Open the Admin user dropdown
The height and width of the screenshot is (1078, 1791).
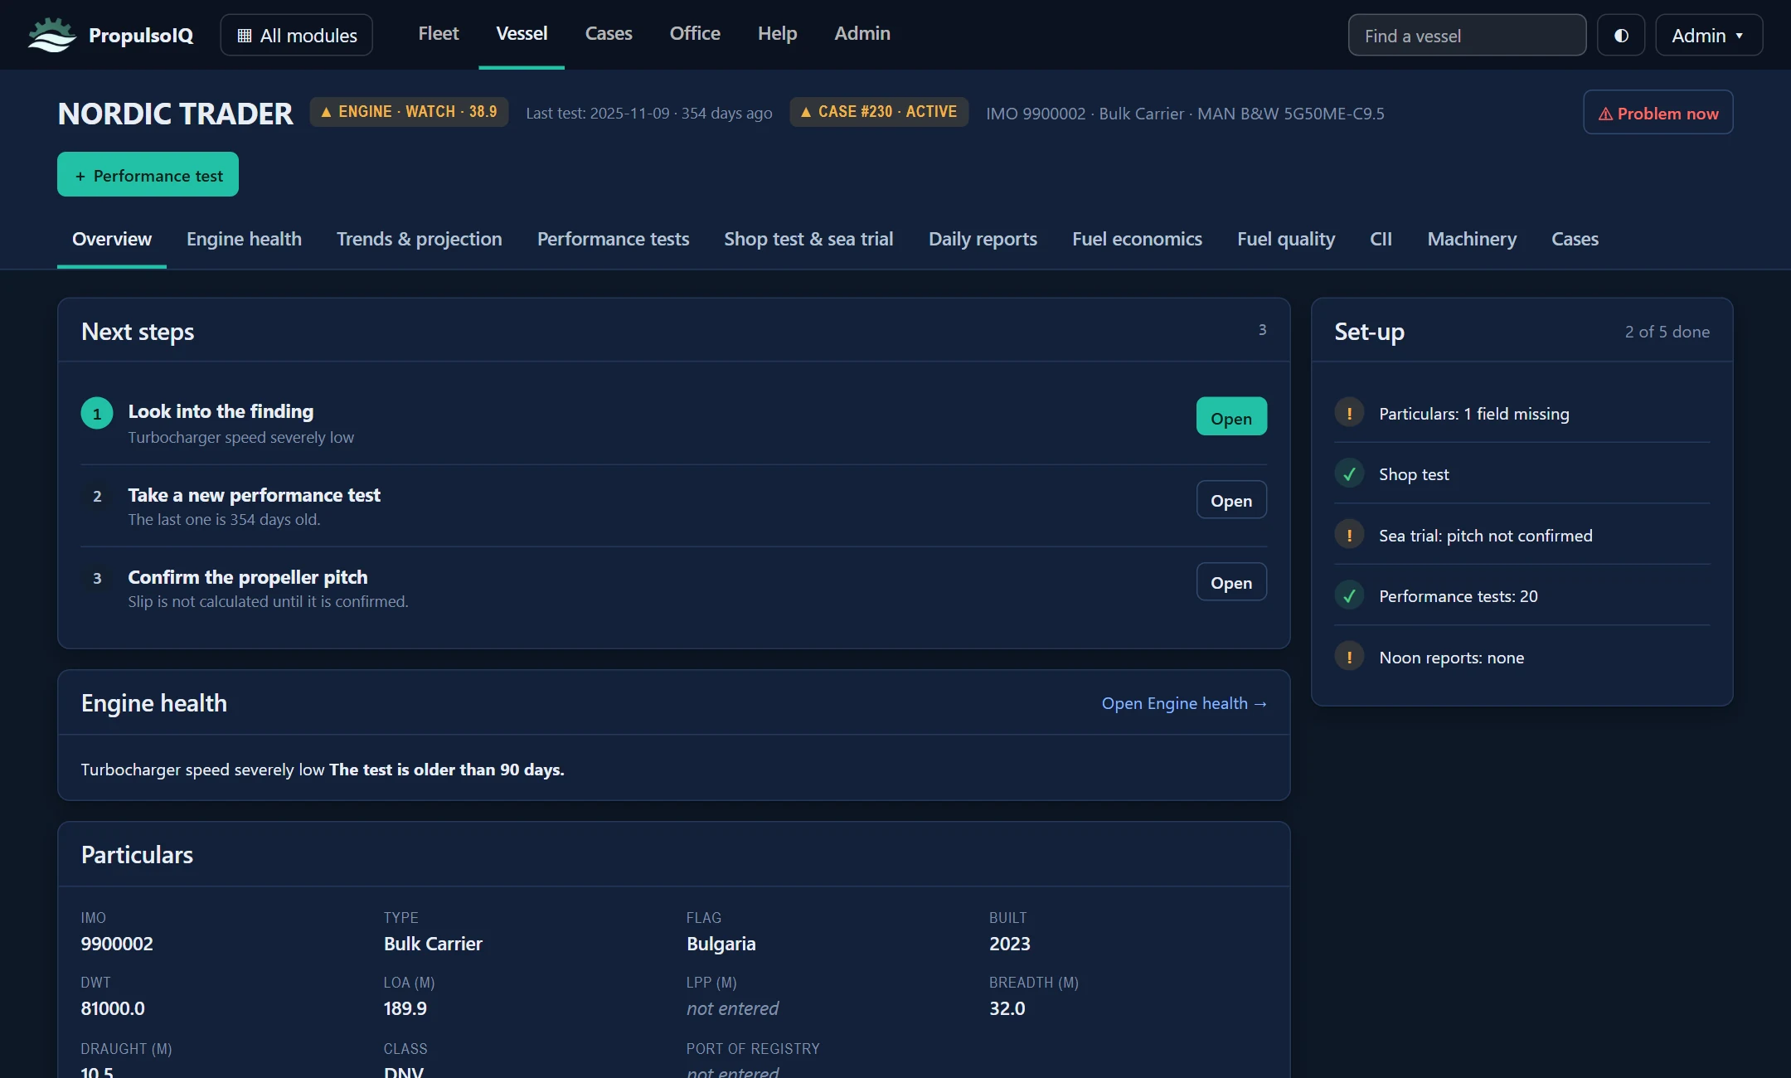(1708, 35)
